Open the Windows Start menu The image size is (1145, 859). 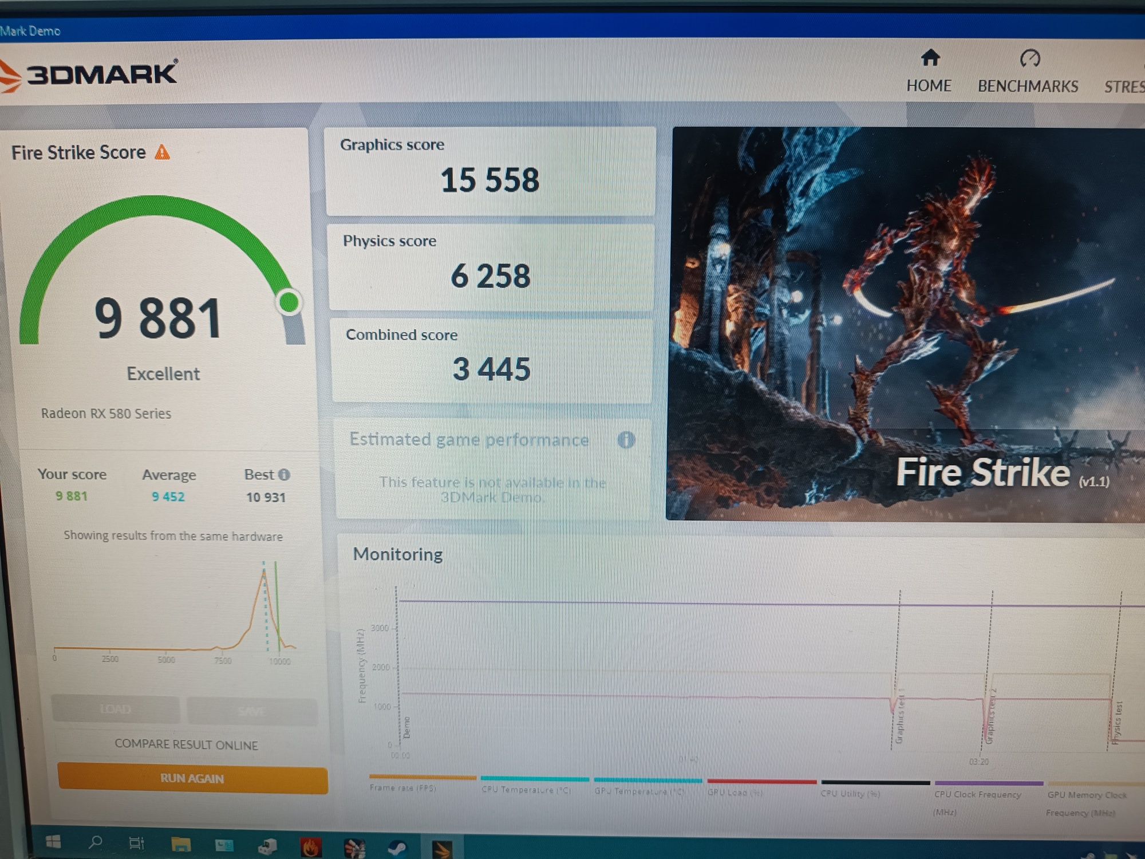click(x=53, y=842)
